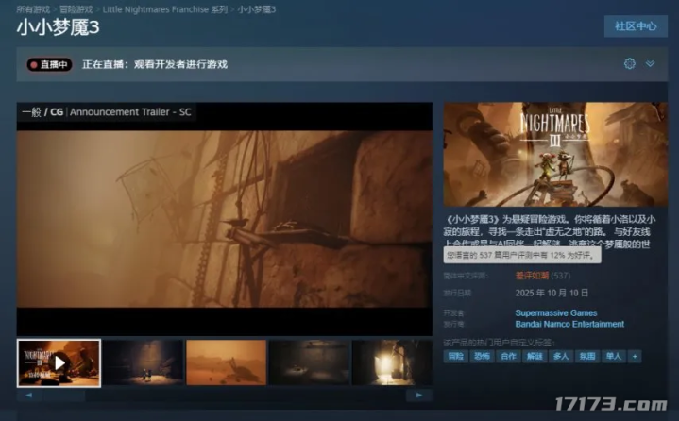Open publisher Bandai Namco Entertainment link
Screen dimensions: 679x421
(x=569, y=324)
